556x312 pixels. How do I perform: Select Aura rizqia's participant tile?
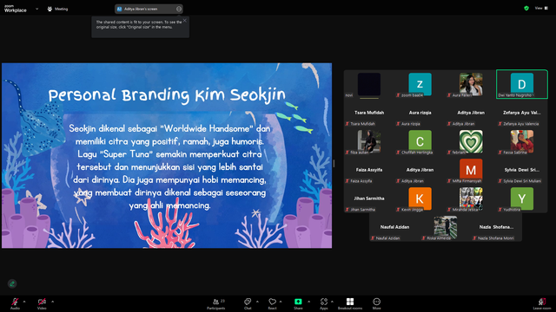[x=420, y=113]
